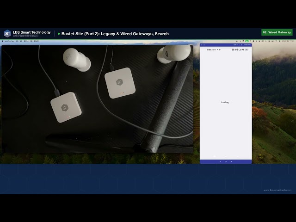
Task: Click the Bastet Site (Part 2) title text
Action: (115, 34)
